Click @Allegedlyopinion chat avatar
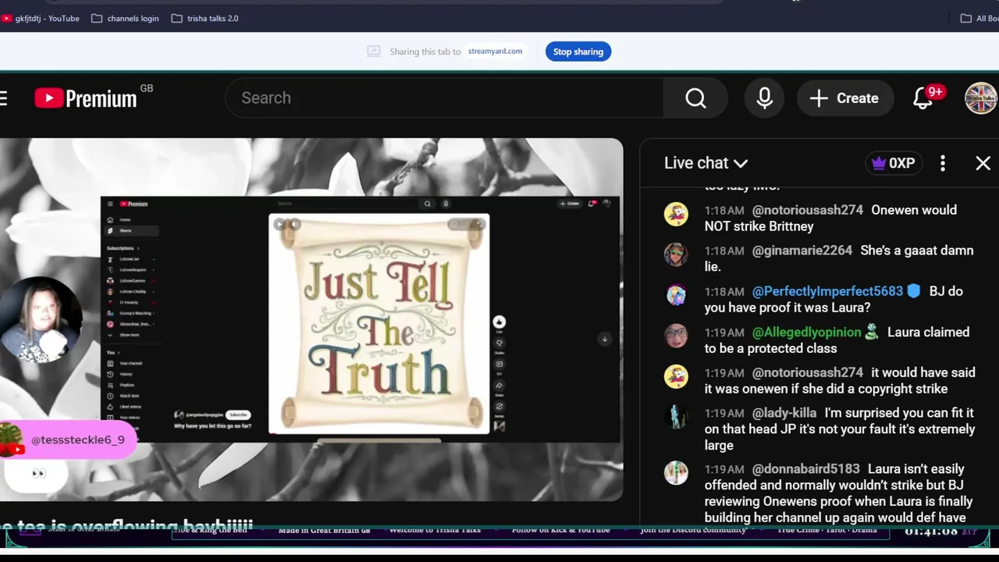The image size is (999, 562). [676, 336]
